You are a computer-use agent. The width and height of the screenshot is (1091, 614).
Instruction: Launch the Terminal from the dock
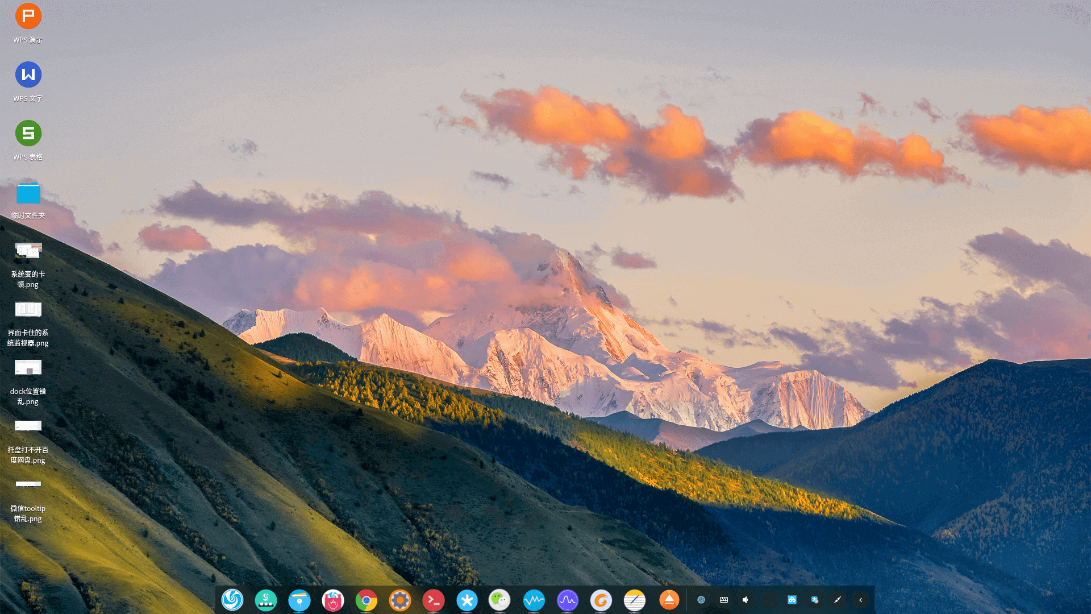pos(434,600)
